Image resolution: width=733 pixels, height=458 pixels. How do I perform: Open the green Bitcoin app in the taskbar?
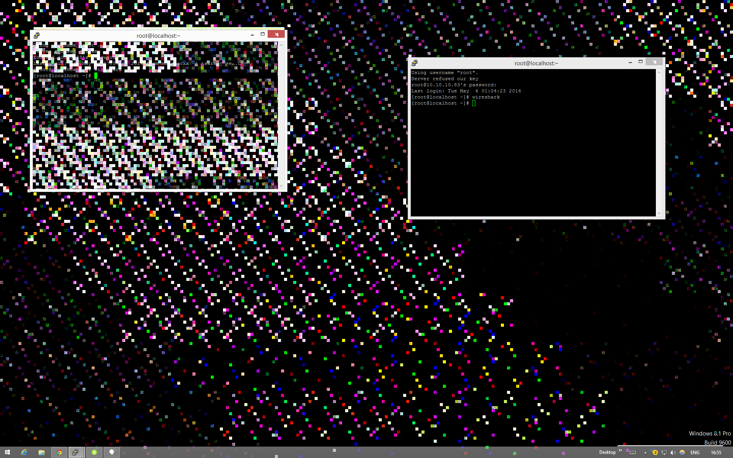[x=94, y=452]
